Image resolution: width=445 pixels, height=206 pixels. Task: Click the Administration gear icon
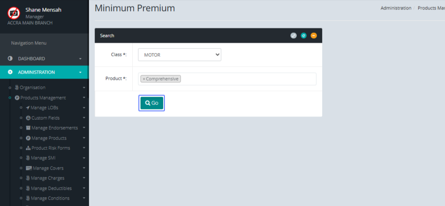[10, 72]
